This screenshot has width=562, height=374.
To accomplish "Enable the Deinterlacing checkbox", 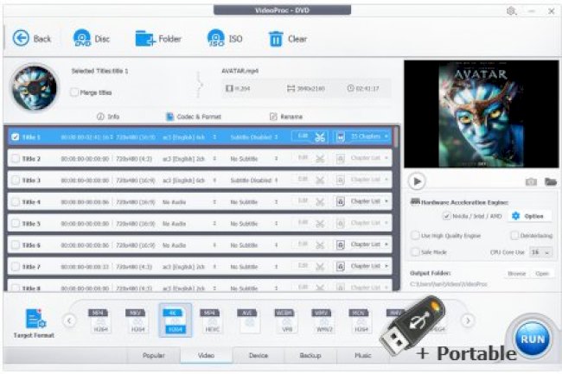I will click(x=514, y=236).
